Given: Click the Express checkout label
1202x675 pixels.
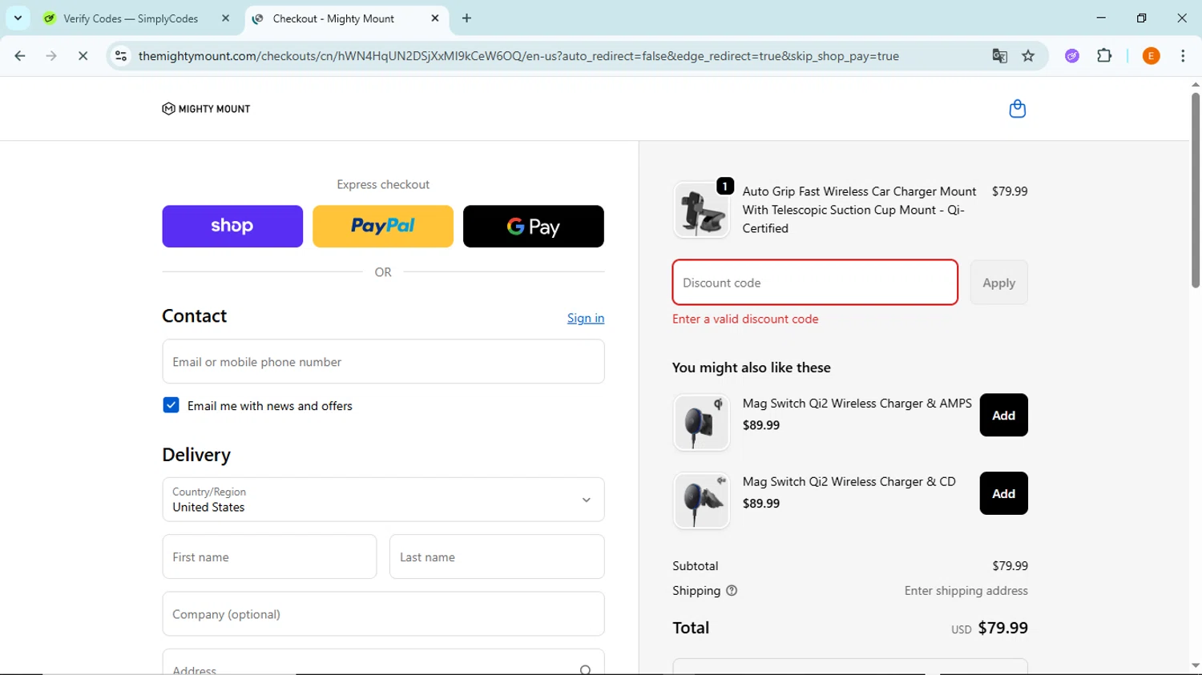Looking at the screenshot, I should (383, 184).
